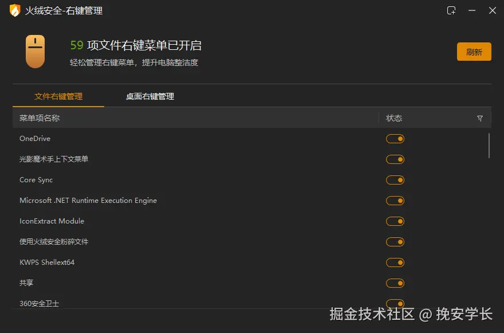Click the vertical scrollbar thumb in list

[x=489, y=146]
